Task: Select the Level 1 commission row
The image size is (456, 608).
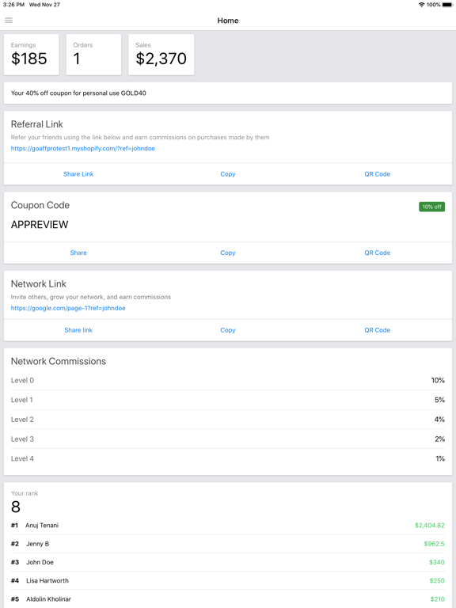Action: pyautogui.click(x=228, y=400)
